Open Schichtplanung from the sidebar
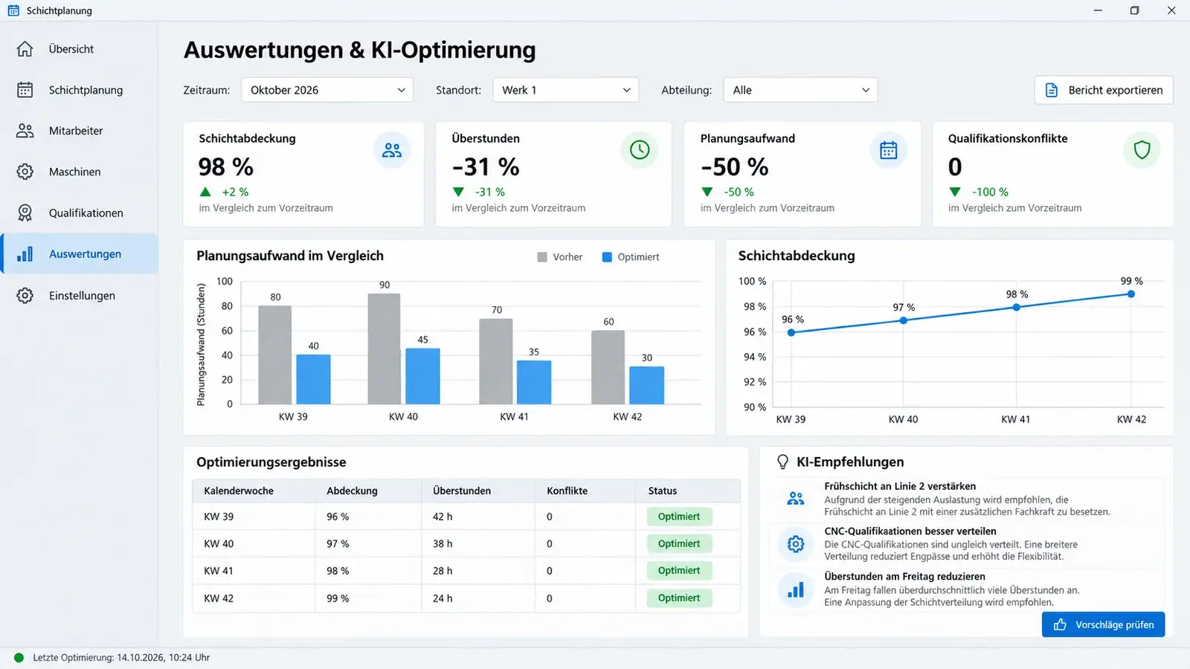The width and height of the screenshot is (1190, 669). pos(79,90)
